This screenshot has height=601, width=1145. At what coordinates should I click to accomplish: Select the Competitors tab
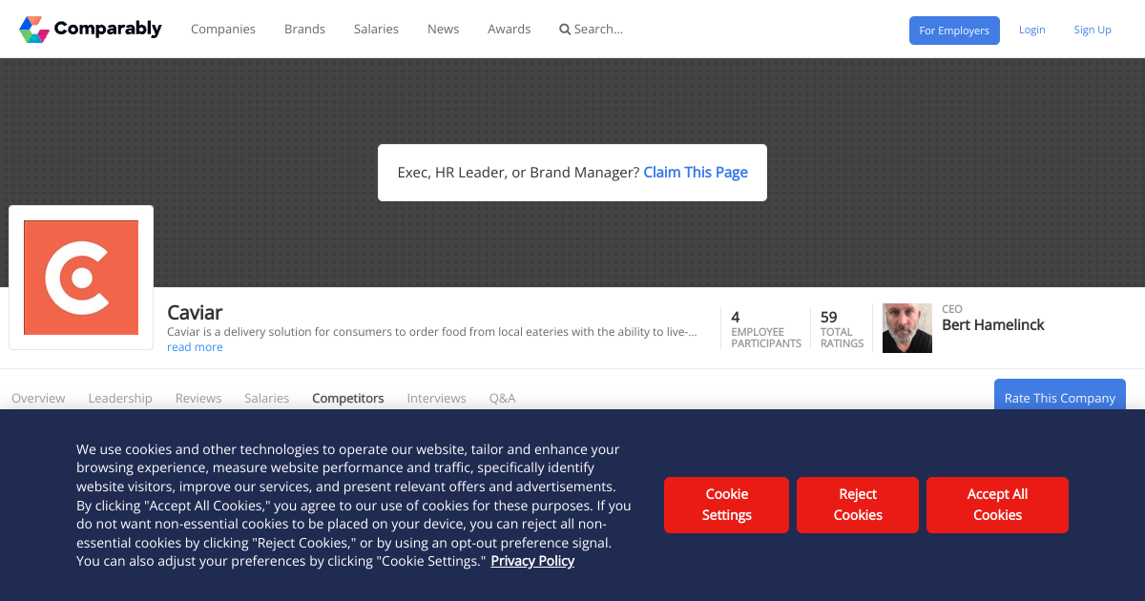(x=348, y=399)
